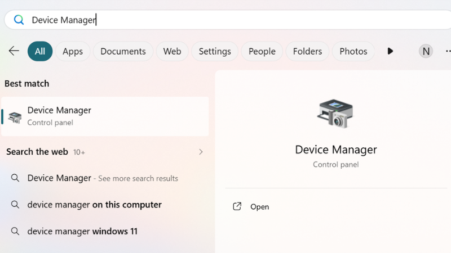
Task: Select the All filter tab
Action: pyautogui.click(x=40, y=51)
